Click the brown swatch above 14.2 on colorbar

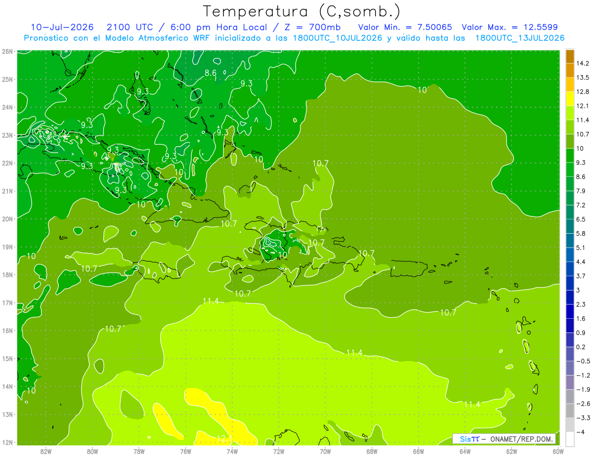click(570, 56)
